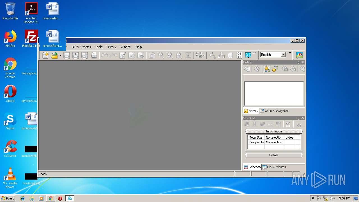Click the Ready status bar text
The image size is (359, 202).
(x=43, y=174)
